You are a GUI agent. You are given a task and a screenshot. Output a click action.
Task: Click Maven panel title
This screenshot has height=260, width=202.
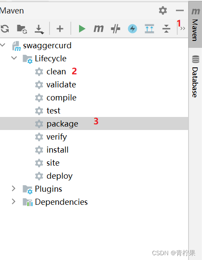pos(12,11)
